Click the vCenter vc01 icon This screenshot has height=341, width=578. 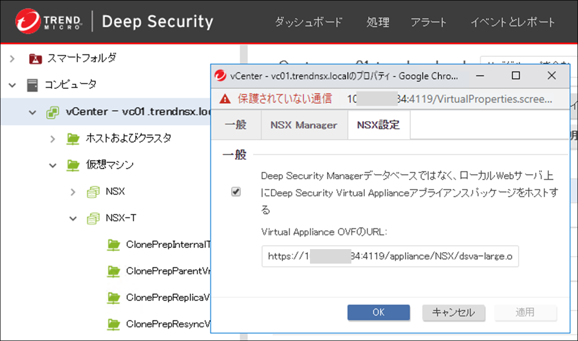(52, 112)
